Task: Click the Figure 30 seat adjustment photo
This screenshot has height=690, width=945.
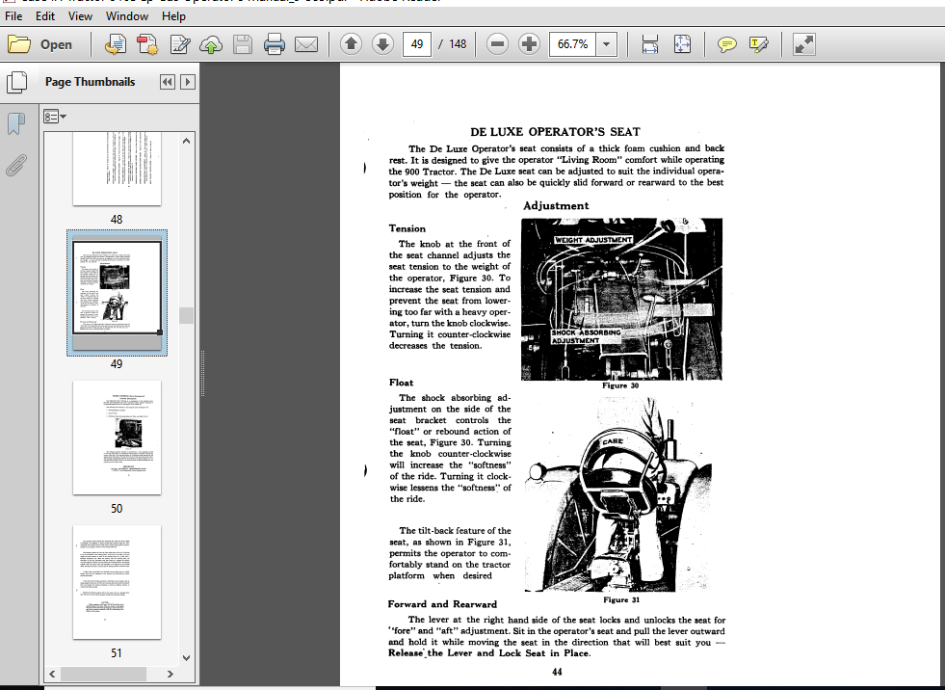Action: [x=621, y=299]
